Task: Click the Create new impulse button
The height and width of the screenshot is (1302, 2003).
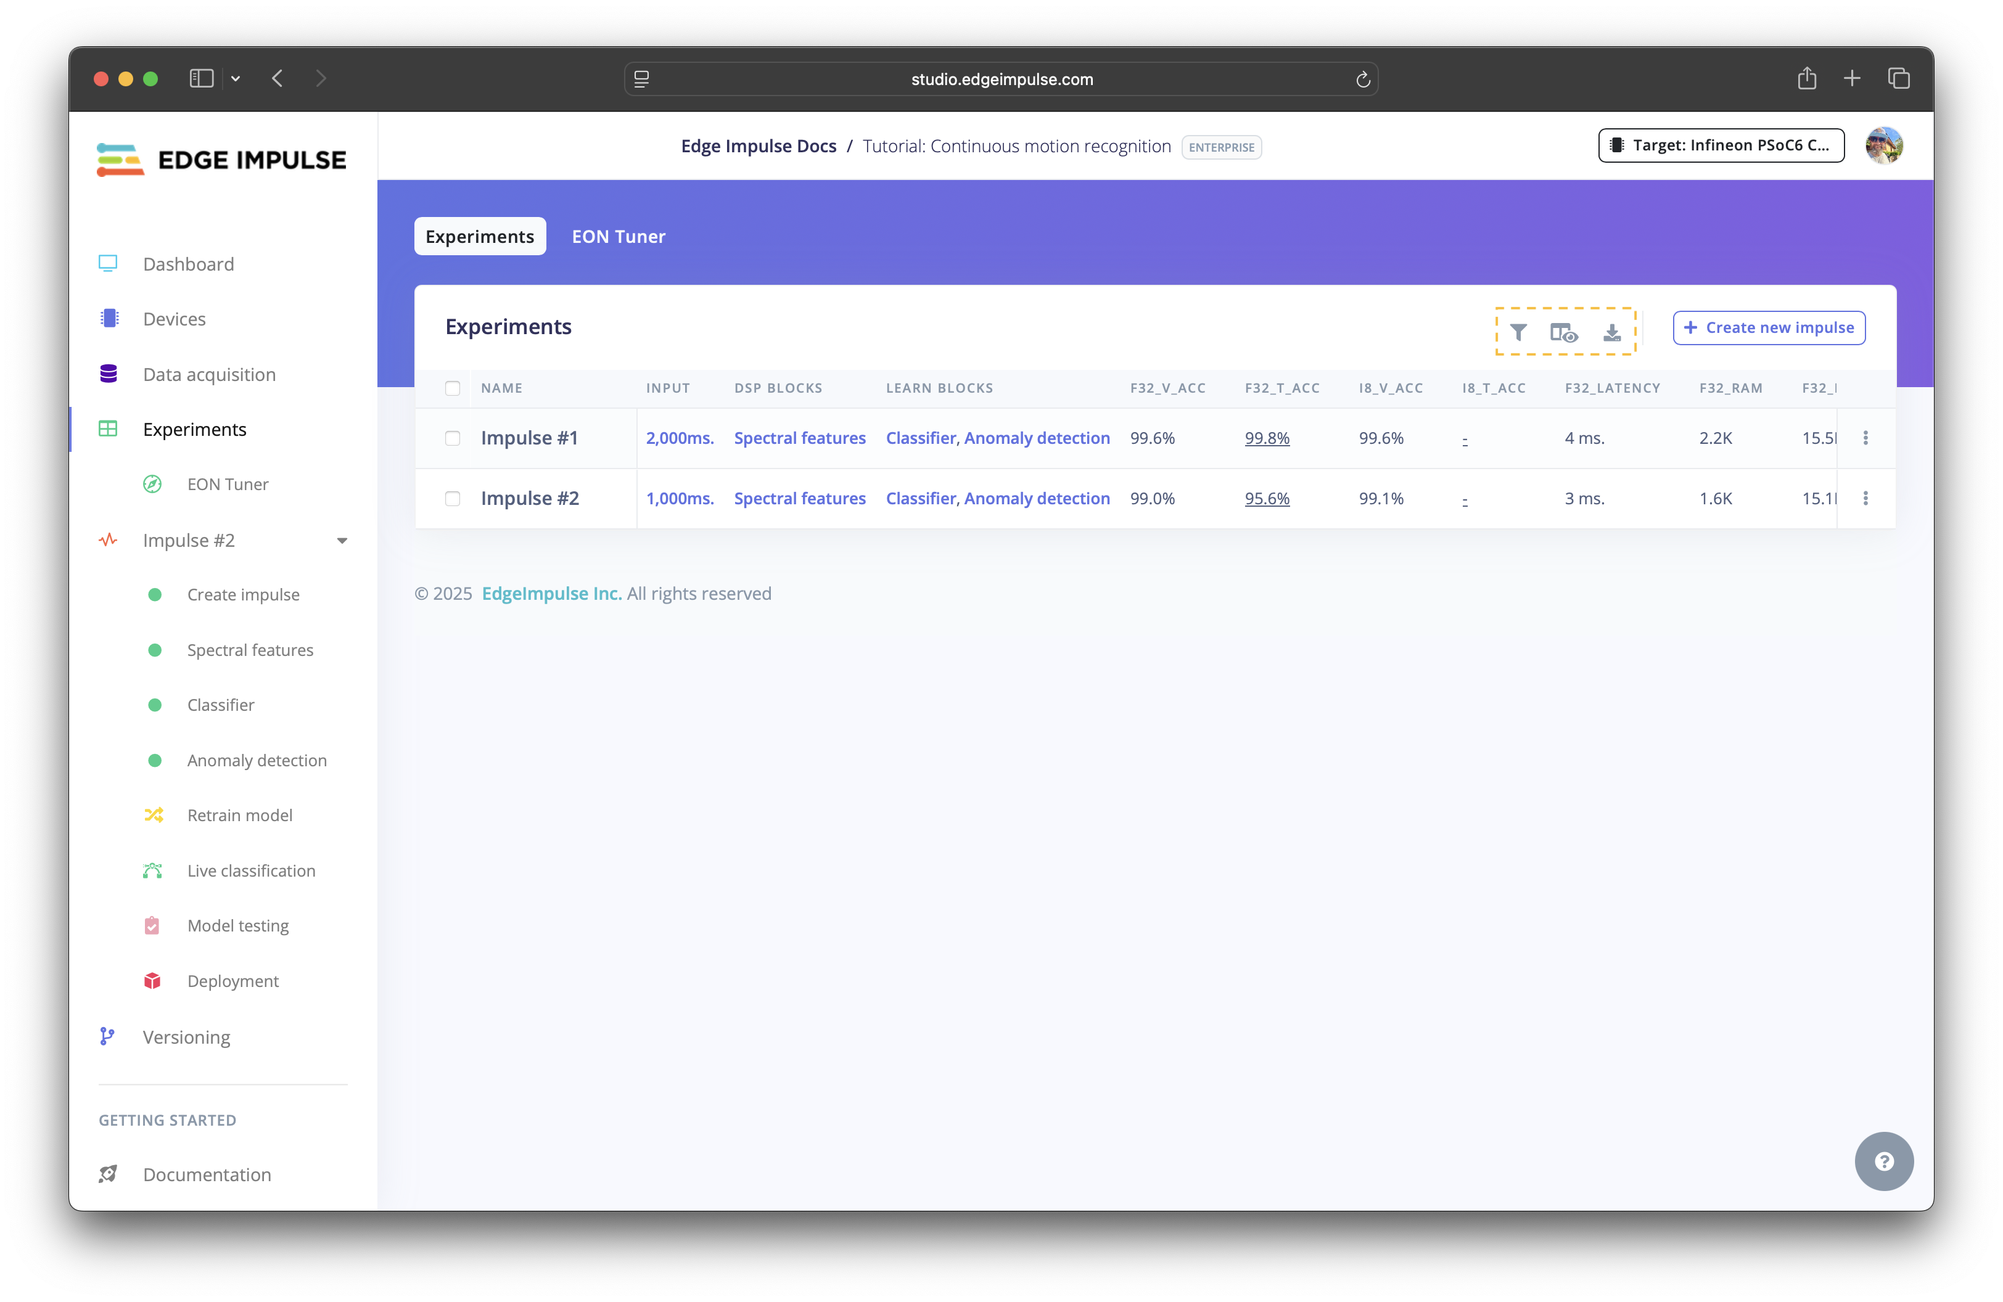Action: 1769,328
